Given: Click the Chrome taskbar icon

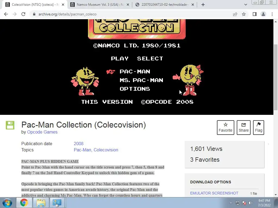Looking at the screenshot, I should (24, 203).
